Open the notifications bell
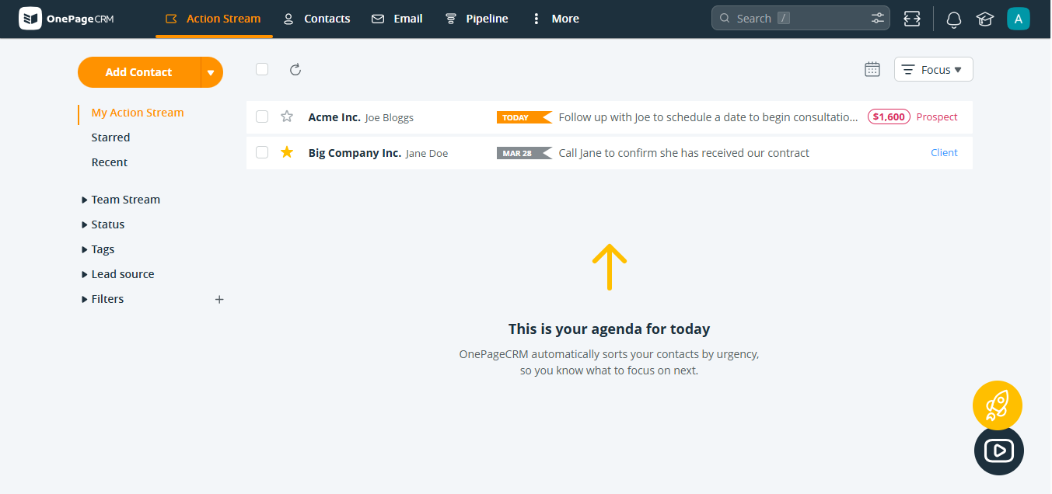 [954, 19]
